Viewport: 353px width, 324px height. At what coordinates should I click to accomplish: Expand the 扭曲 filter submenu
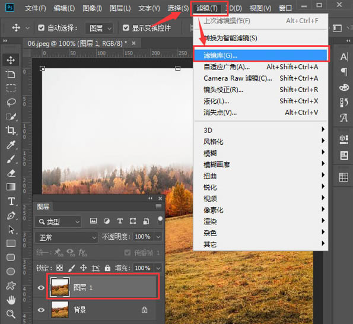260,176
